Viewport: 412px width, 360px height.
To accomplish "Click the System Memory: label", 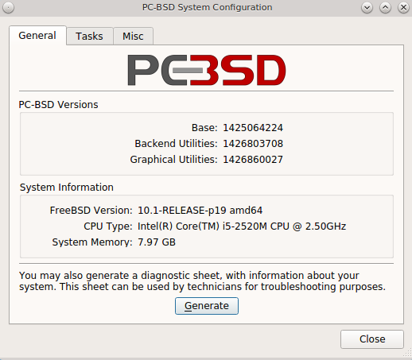I will coord(92,242).
